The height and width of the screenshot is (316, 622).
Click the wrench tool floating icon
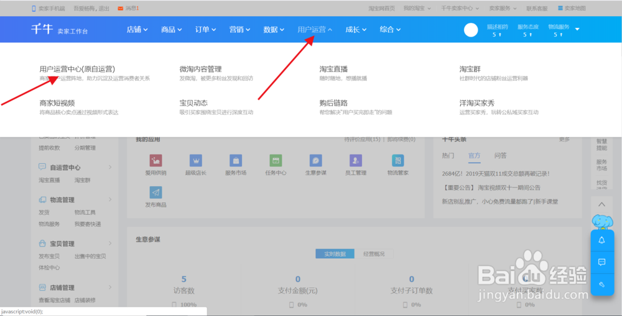[601, 284]
